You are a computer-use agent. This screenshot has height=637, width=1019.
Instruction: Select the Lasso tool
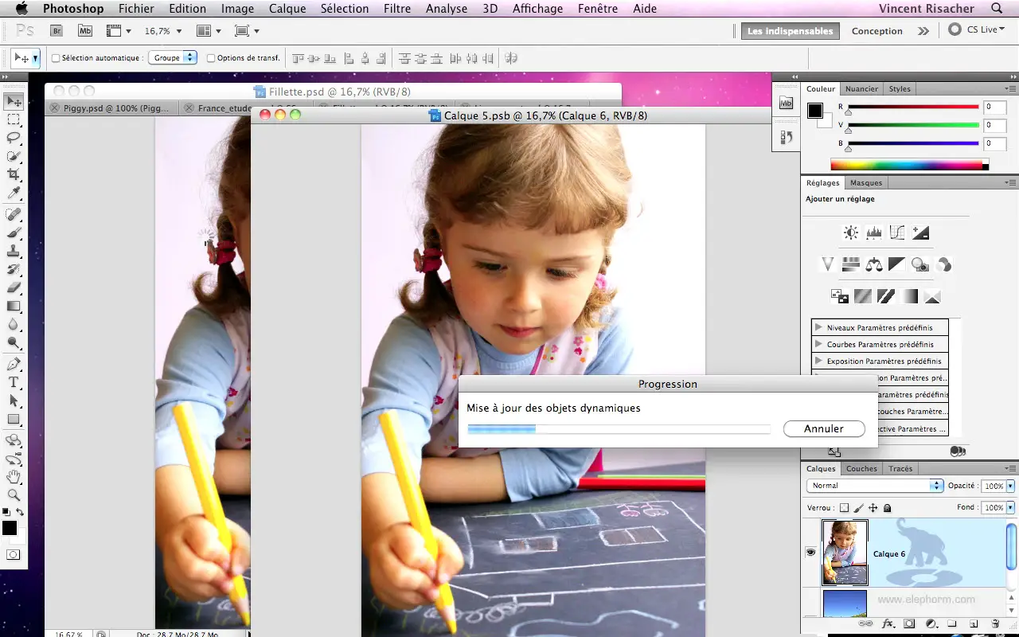pyautogui.click(x=14, y=139)
